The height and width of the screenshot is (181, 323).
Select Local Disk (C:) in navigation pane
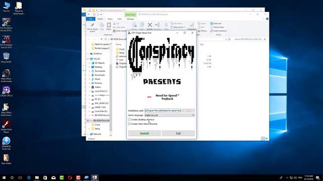[99, 91]
